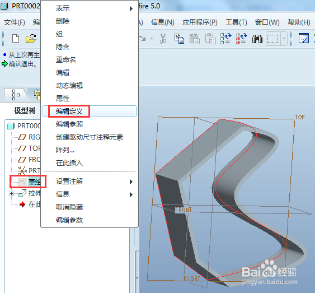This screenshot has height=293, width=315.
Task: Open the 文件(F) menu
Action: pos(14,22)
